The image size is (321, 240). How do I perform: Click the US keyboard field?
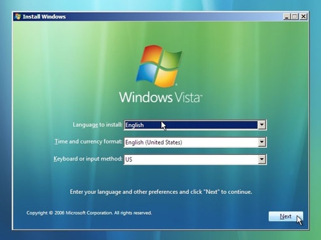[x=191, y=159]
